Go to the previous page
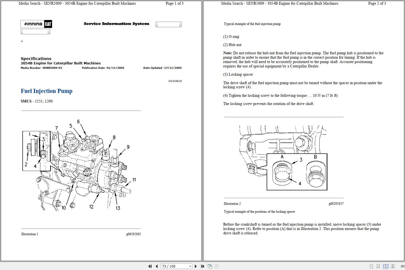Viewport: 405px width, 270px height. point(156,266)
